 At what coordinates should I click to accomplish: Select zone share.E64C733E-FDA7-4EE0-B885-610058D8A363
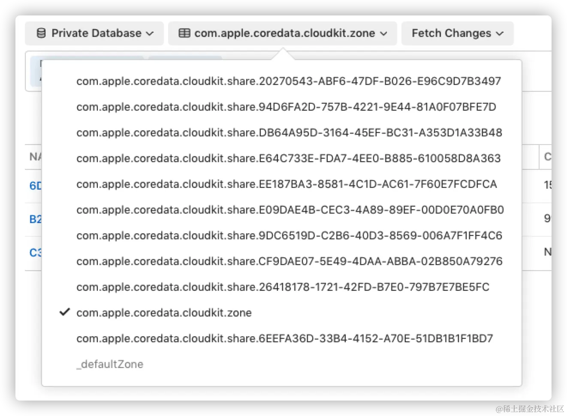point(289,158)
